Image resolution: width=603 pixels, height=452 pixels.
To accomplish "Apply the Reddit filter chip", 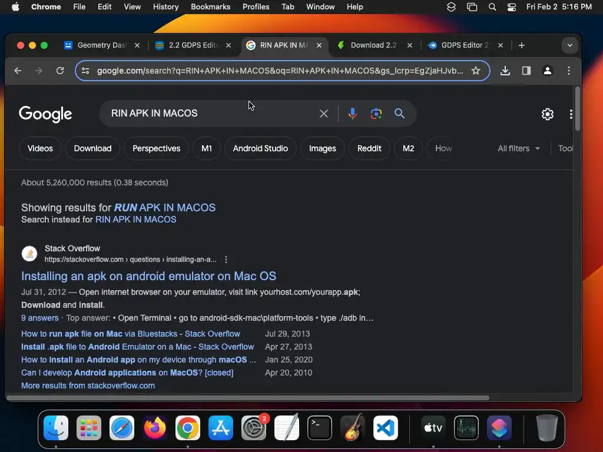I will (369, 148).
